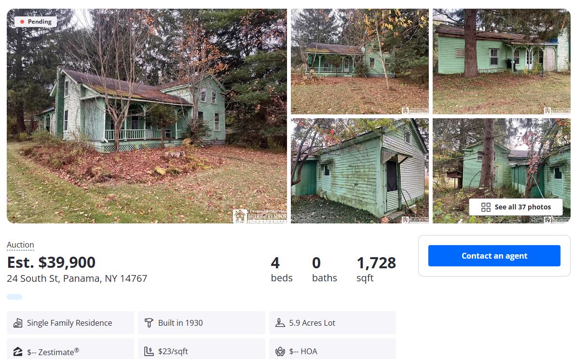Click the hammer icon beside Built in 1930
This screenshot has height=359, width=574.
149,323
